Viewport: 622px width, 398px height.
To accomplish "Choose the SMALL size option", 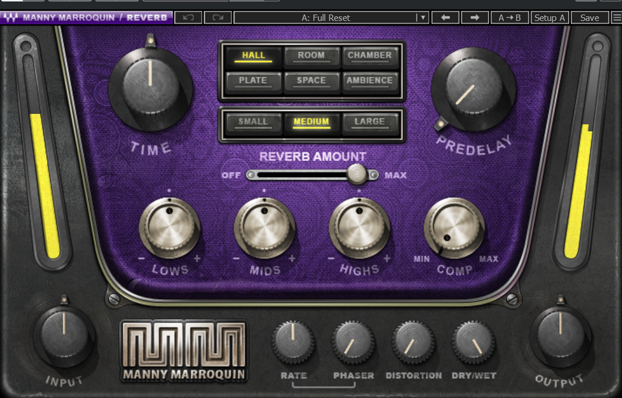I will click(253, 123).
